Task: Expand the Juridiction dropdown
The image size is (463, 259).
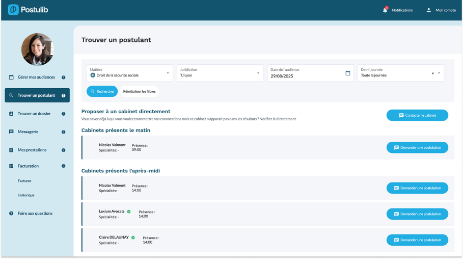Action: [x=258, y=73]
